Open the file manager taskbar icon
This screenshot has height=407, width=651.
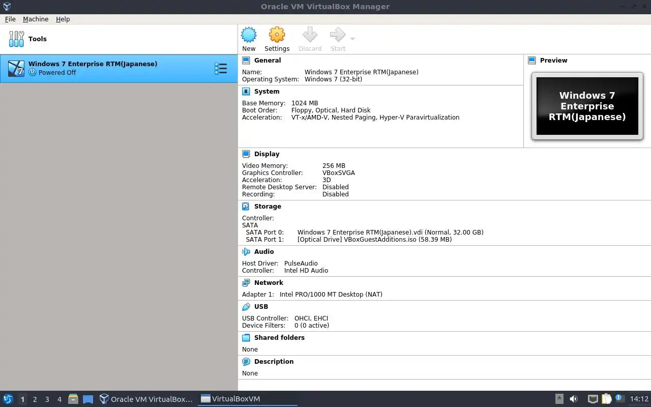73,399
